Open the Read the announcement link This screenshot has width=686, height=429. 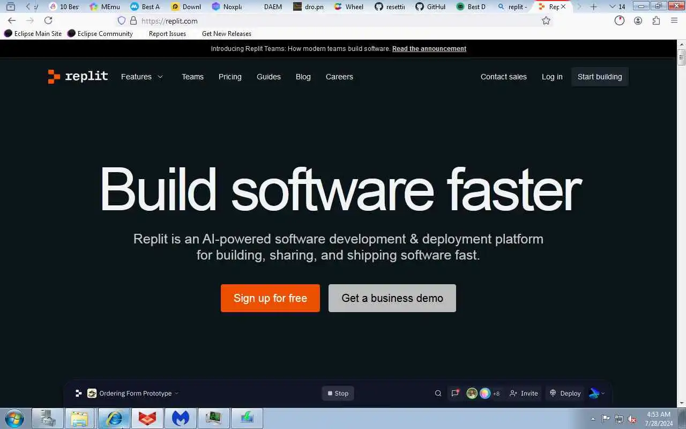coord(429,48)
